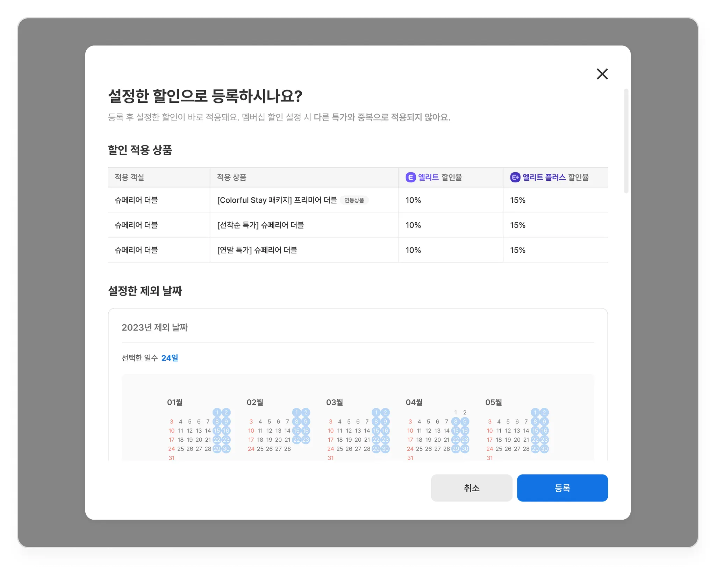Close the discount registration dialog
The height and width of the screenshot is (571, 716).
pyautogui.click(x=602, y=74)
